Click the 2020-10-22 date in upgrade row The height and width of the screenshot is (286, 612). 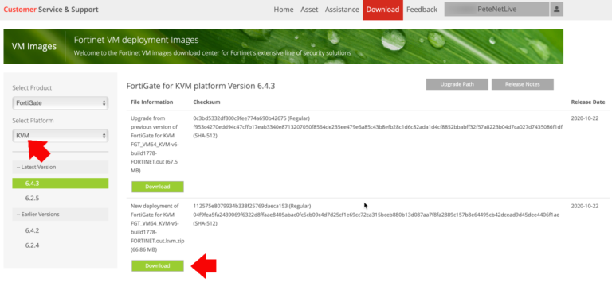584,118
